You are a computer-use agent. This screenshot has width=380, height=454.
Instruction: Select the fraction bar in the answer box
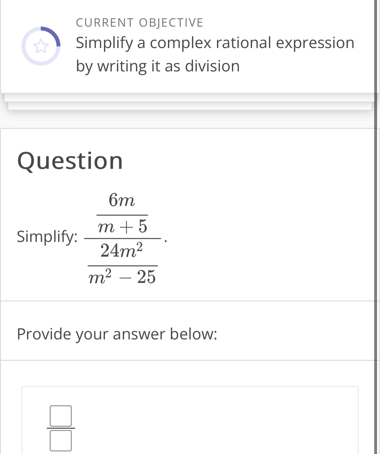coord(61,429)
